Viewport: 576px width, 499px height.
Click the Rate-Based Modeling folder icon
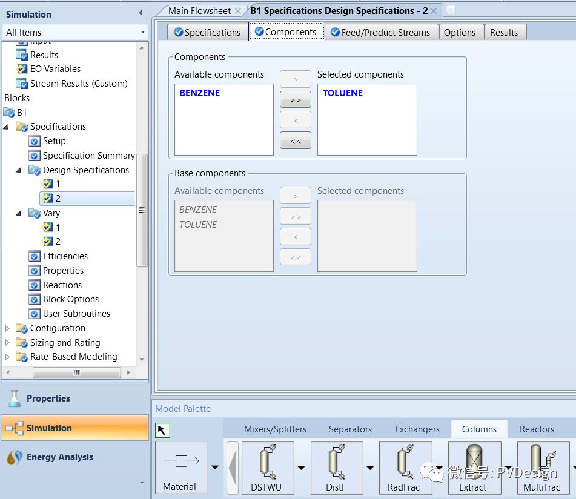click(22, 357)
